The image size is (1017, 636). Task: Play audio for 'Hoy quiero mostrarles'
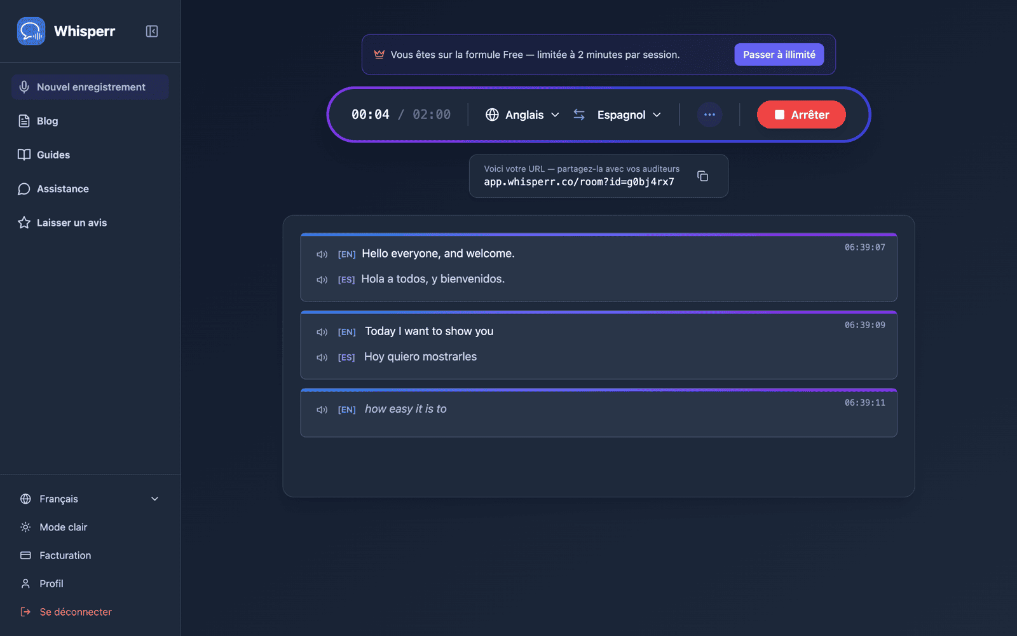(322, 357)
